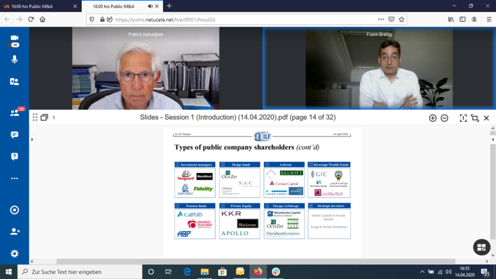This screenshot has height=279, width=496.
Task: Select Patrick Kenadjian video tile
Action: (x=146, y=68)
